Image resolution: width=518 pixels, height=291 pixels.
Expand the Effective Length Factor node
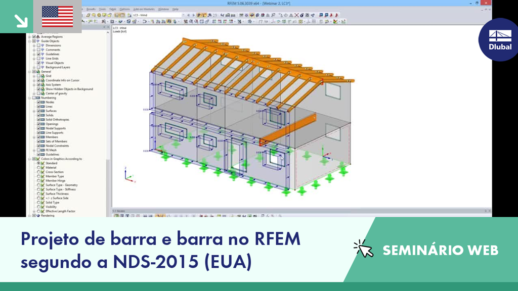34,211
